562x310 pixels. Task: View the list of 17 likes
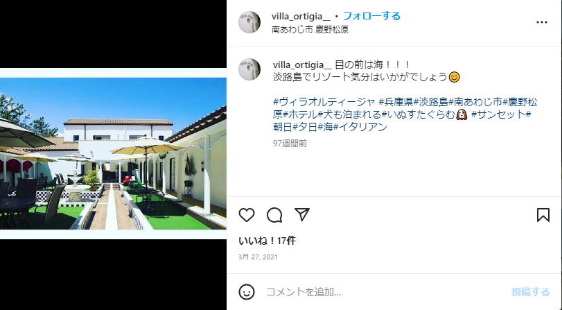267,241
